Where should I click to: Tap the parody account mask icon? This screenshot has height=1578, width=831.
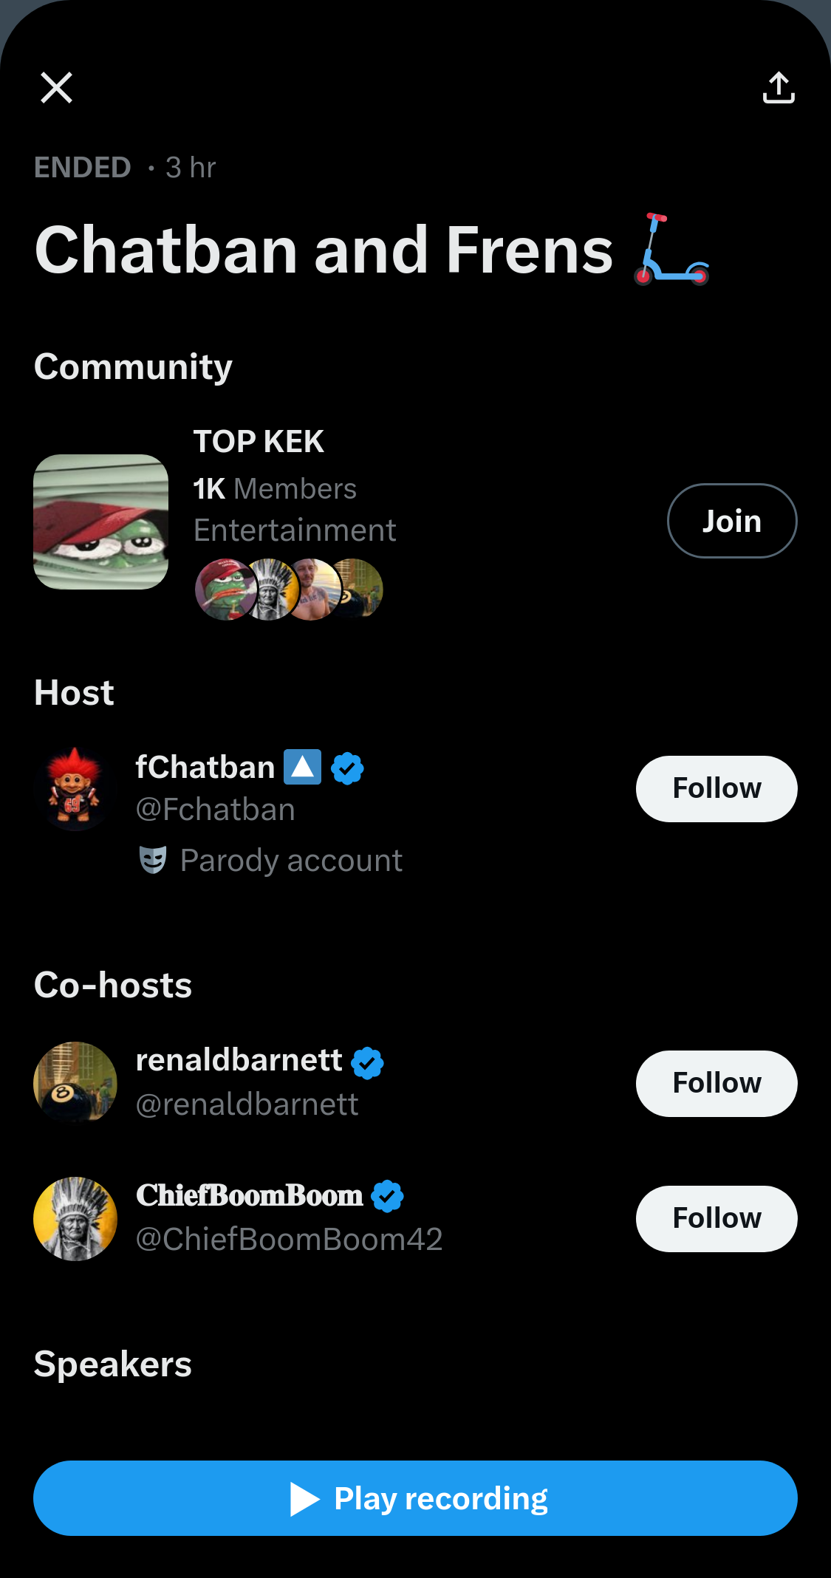pos(153,860)
